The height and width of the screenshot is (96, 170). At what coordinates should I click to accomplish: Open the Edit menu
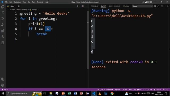click(x=11, y=2)
